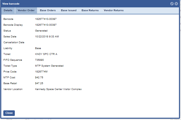Screen dimensions: 181x120
Task: Click the X icon in dialog header
Action: click(x=176, y=4)
